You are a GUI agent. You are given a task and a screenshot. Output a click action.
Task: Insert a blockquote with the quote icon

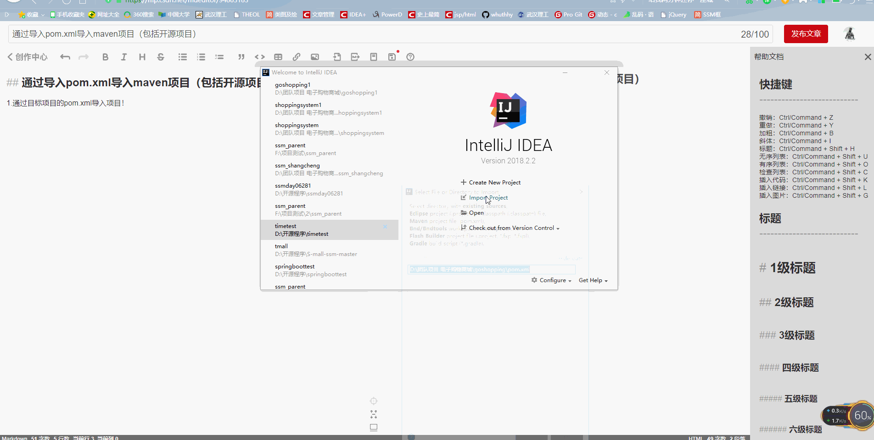click(x=241, y=57)
